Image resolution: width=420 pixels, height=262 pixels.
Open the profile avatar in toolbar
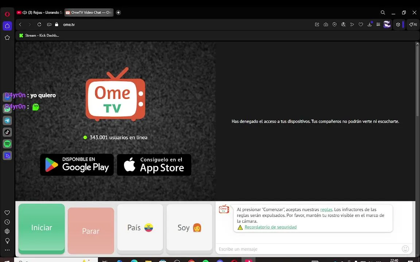tap(387, 24)
